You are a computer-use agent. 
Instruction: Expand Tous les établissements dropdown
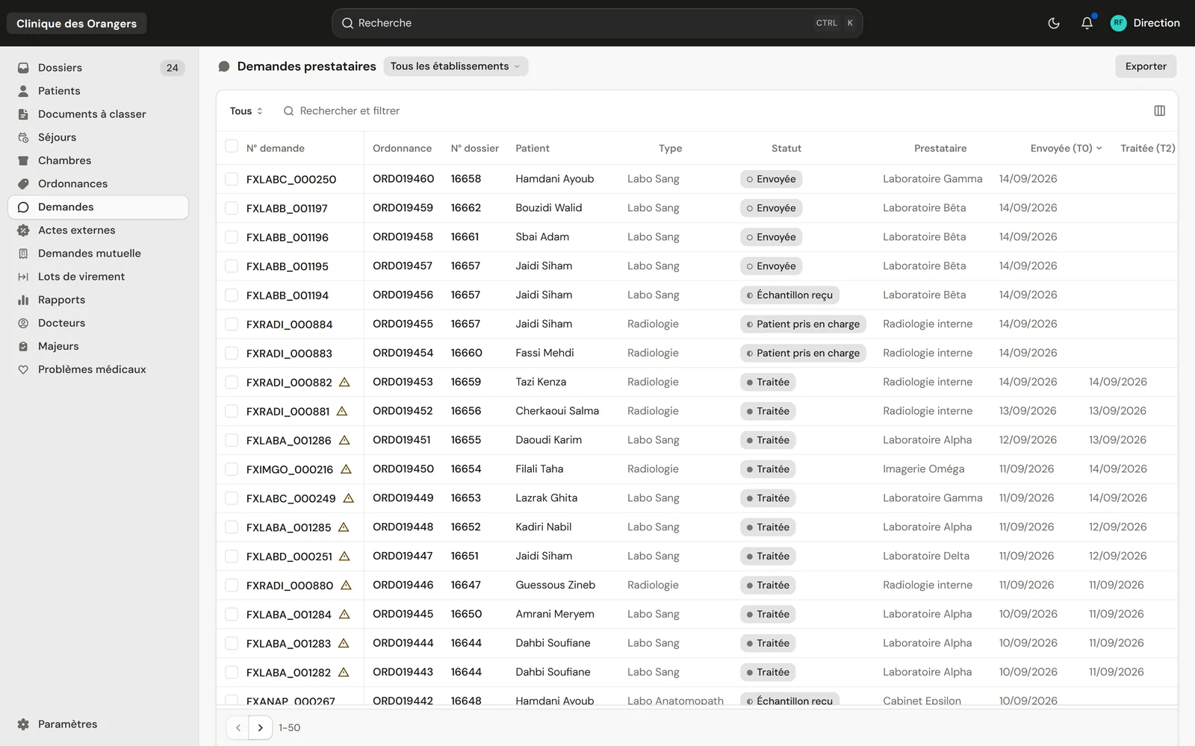point(456,66)
